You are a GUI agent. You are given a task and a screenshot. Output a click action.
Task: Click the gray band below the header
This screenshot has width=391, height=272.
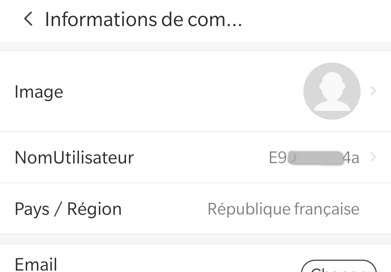(x=195, y=46)
